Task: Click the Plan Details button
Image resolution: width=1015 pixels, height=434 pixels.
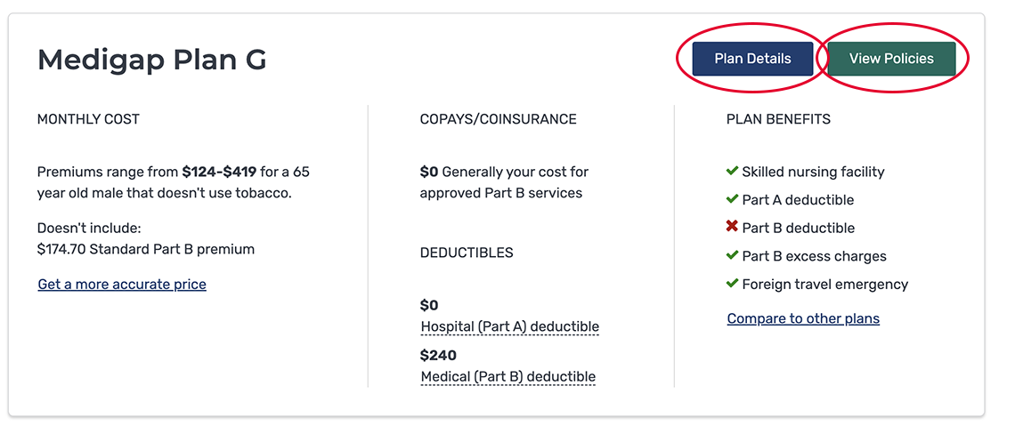Action: click(752, 59)
